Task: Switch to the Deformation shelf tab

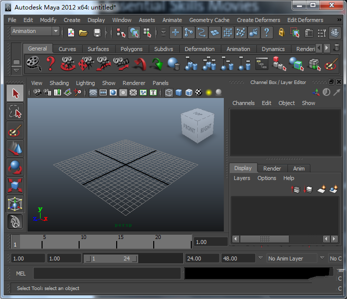Action: click(200, 49)
